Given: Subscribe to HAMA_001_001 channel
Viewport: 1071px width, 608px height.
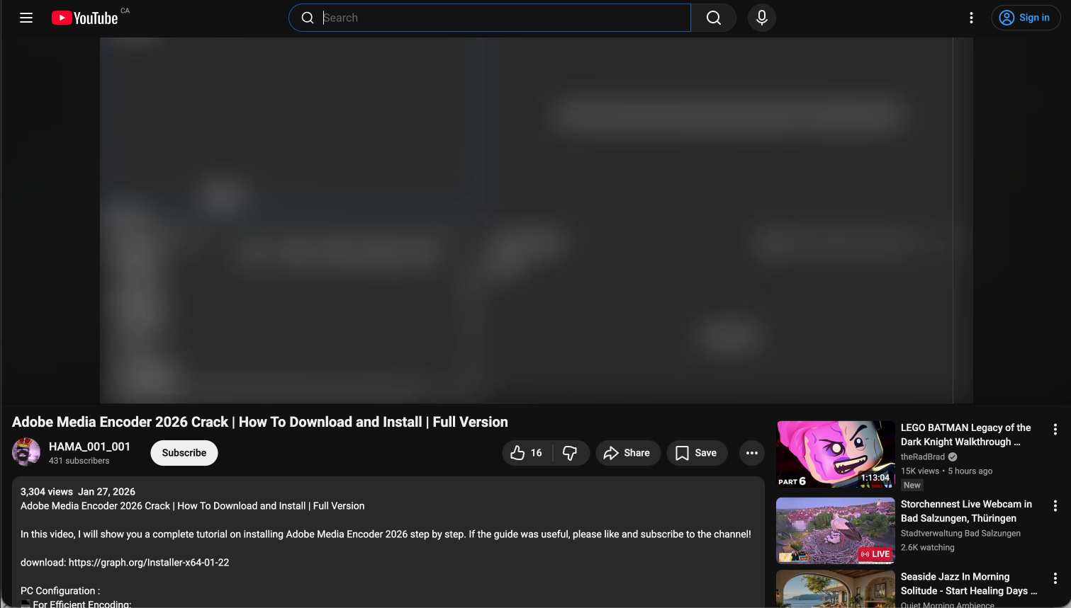Looking at the screenshot, I should (184, 453).
